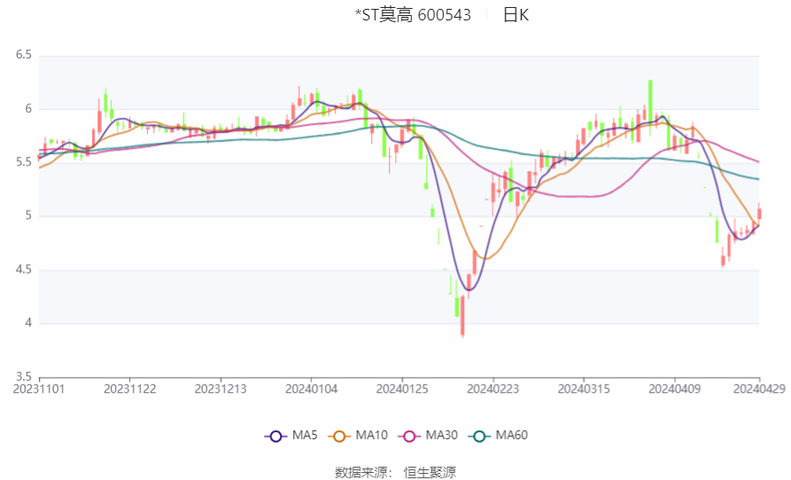The width and height of the screenshot is (791, 480).
Task: Click the 3.5 price axis label
Action: 24,376
